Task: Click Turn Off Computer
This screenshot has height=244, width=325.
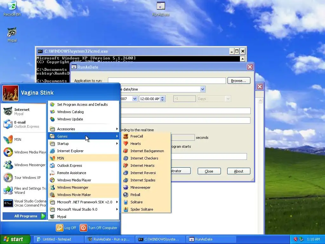Action: 99,228
